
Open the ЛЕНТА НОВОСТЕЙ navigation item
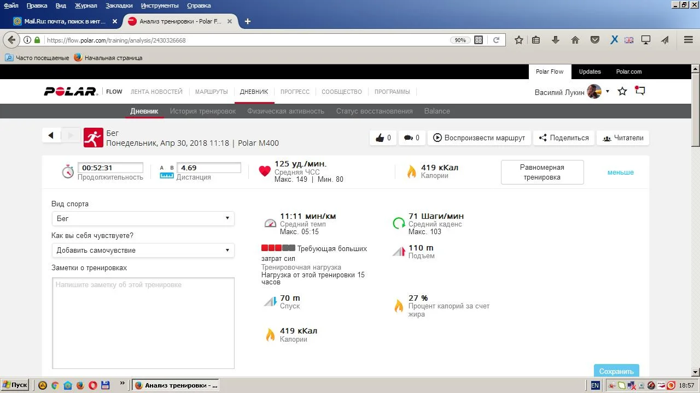coord(156,92)
